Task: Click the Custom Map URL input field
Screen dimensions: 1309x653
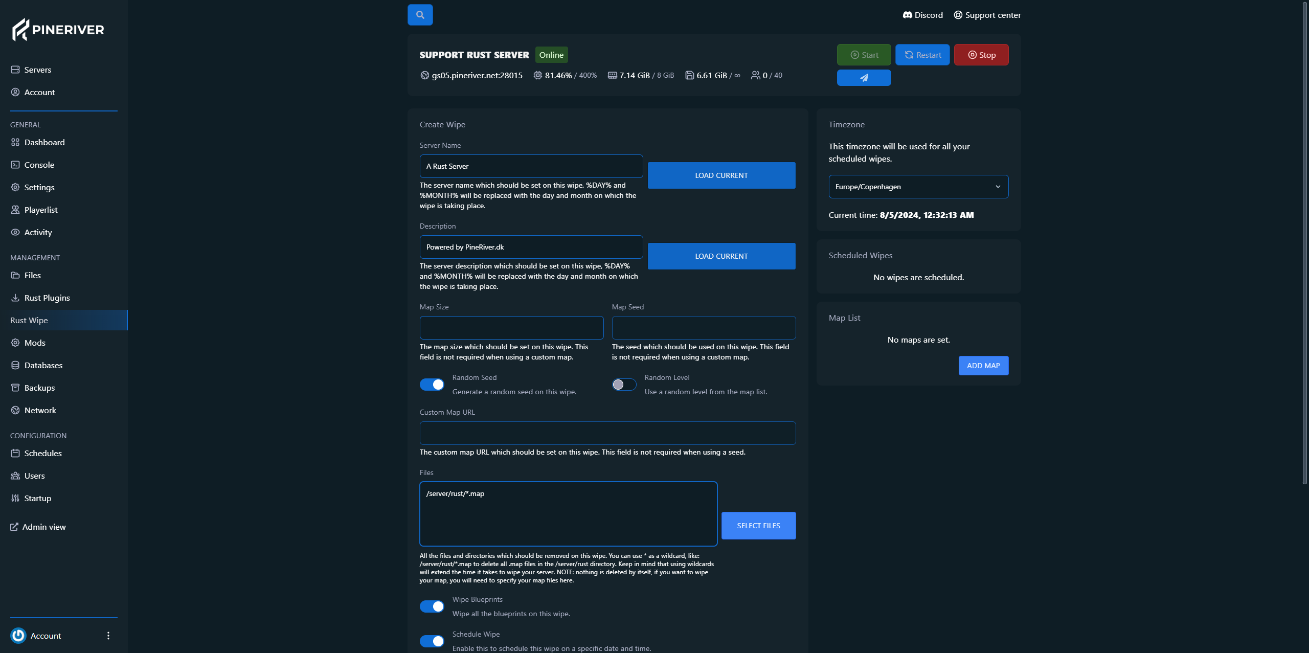Action: pyautogui.click(x=607, y=433)
